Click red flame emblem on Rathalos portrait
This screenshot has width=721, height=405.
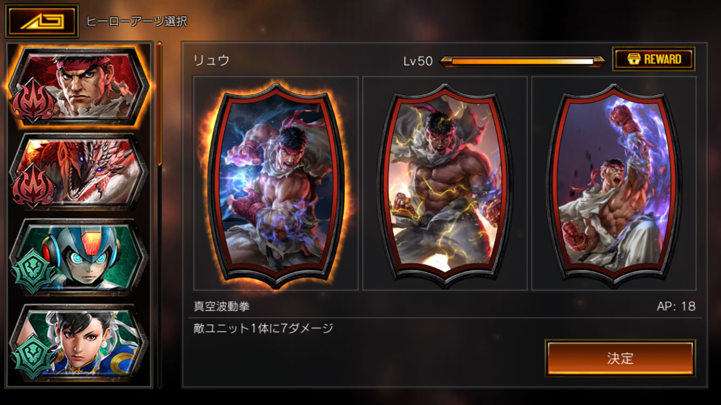click(34, 186)
